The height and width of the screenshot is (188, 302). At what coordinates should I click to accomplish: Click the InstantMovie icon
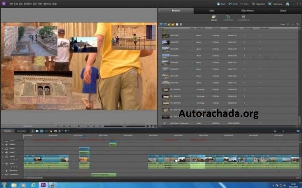pyautogui.click(x=244, y=18)
